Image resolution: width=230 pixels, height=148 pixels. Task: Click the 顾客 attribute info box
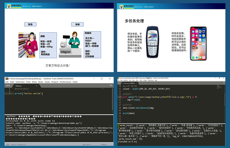[48, 45]
